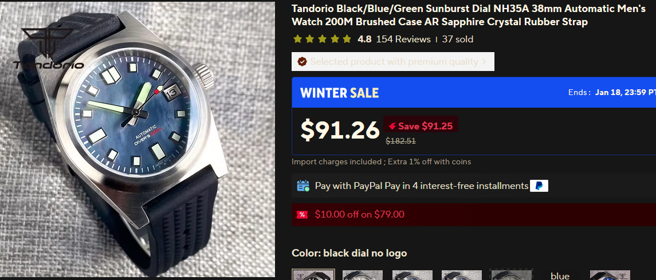Click the Tandorio logo on product image
The image size is (656, 280).
pos(48,49)
